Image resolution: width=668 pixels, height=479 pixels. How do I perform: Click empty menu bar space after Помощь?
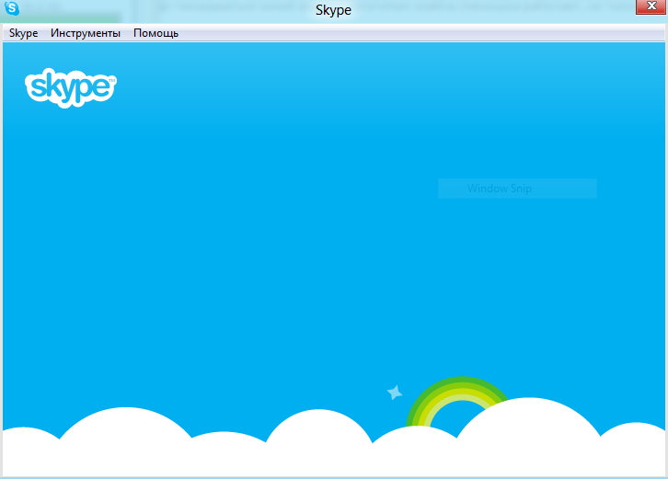click(414, 33)
